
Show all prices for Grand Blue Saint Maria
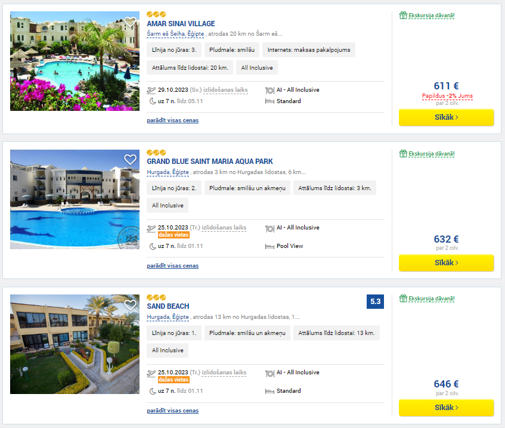click(173, 266)
